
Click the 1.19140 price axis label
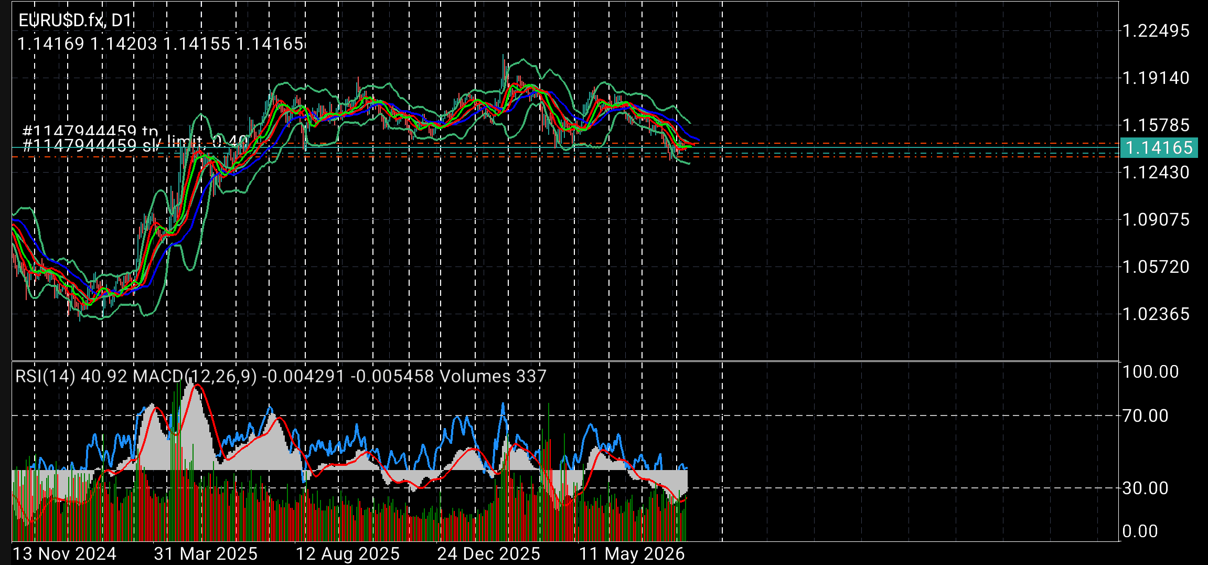[x=1156, y=78]
